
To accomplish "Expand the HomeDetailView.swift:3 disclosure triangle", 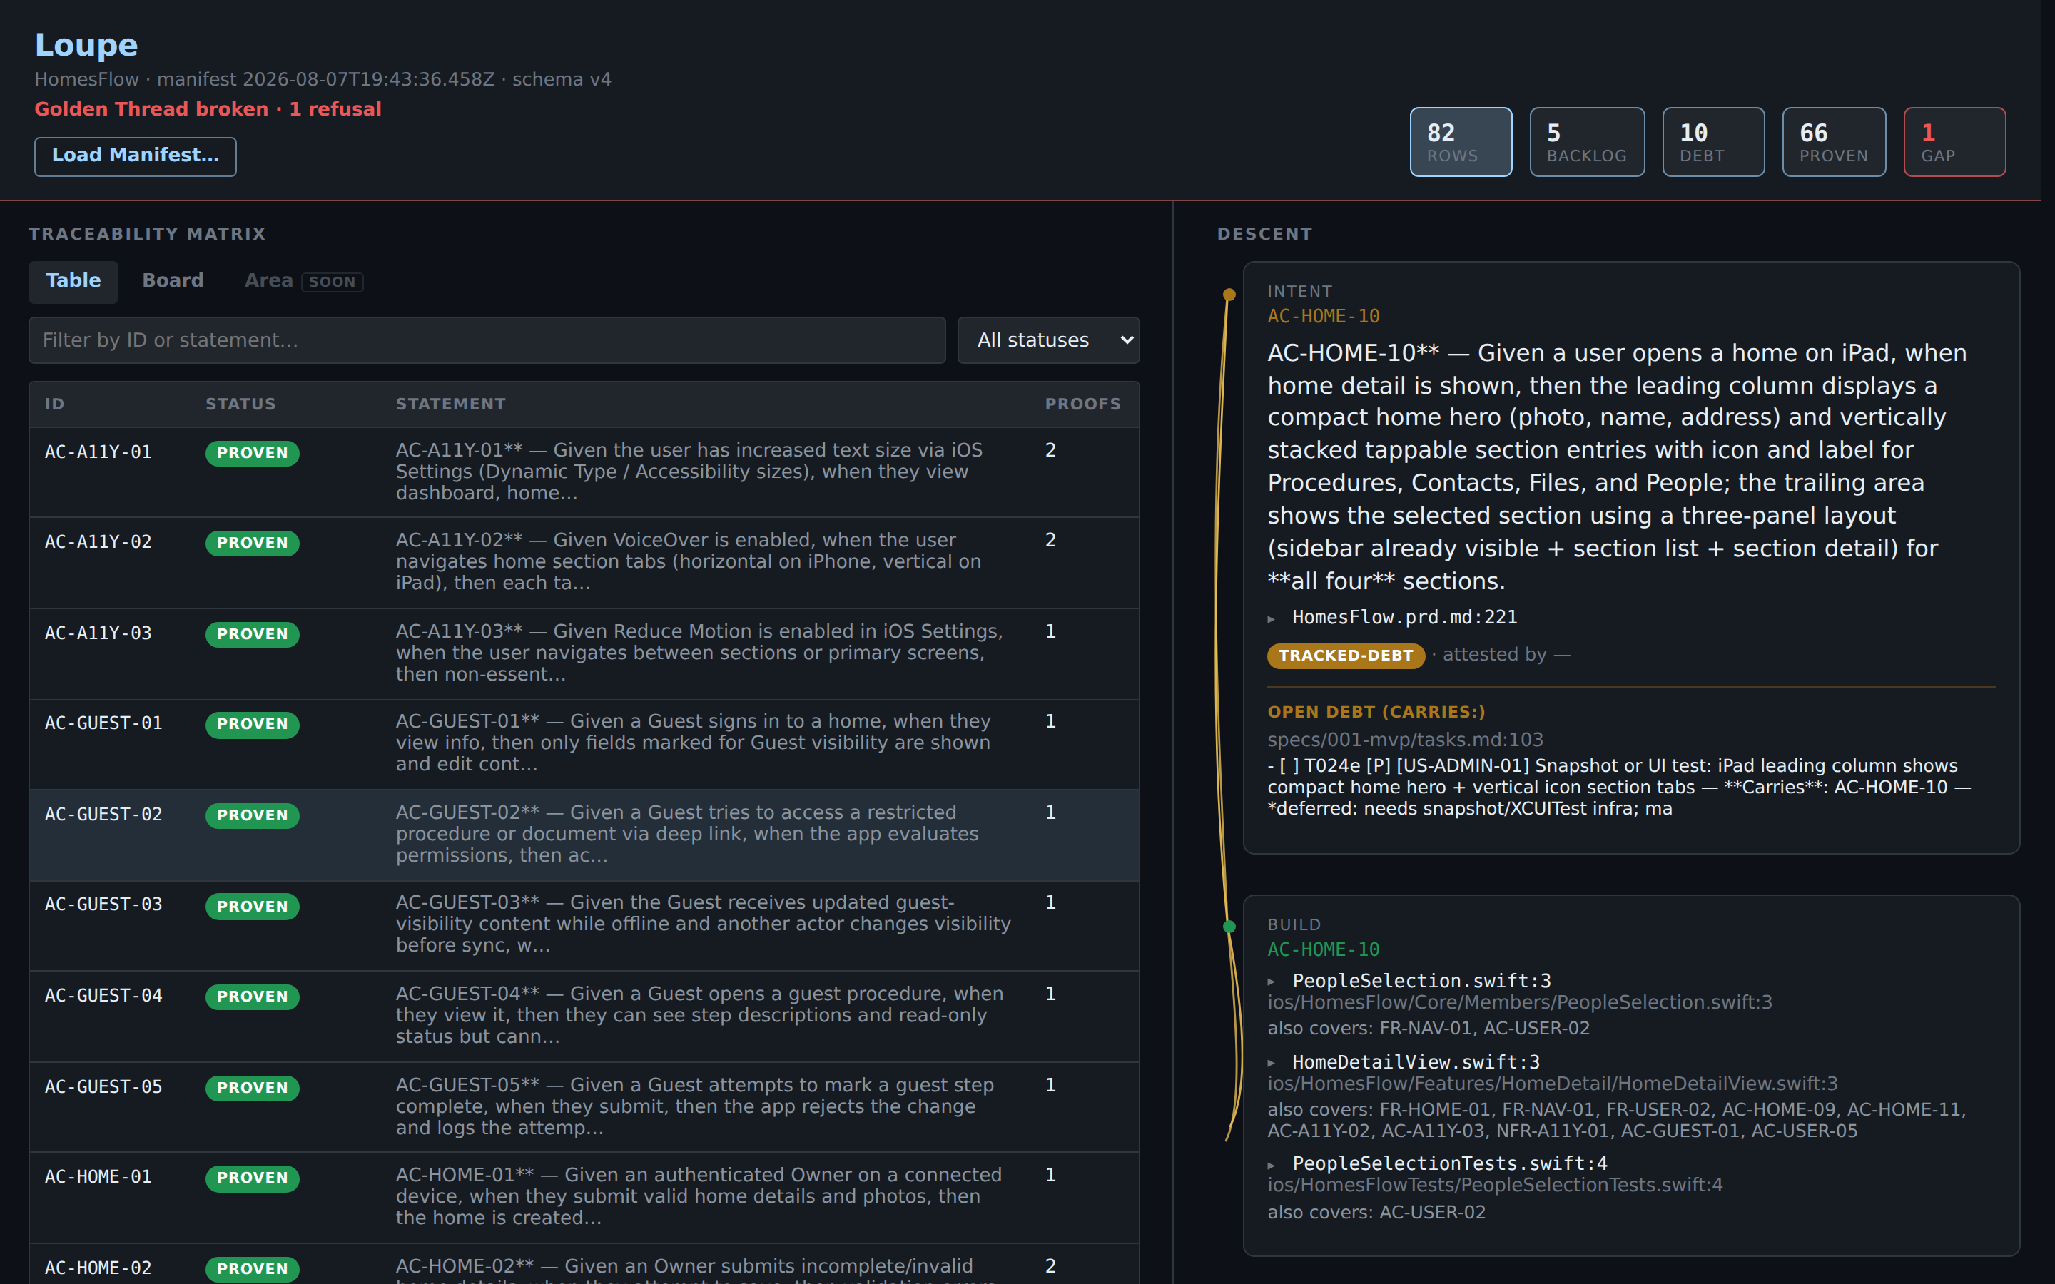I will pos(1272,1063).
